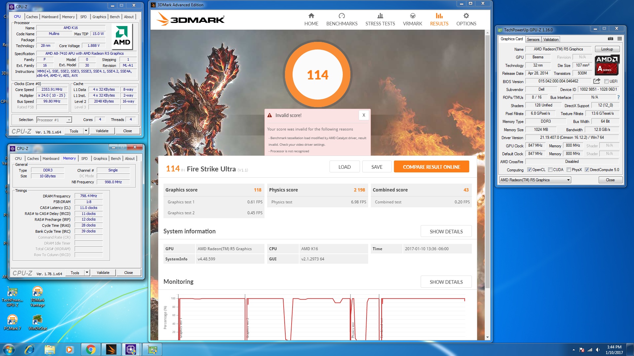Click the taskbar clock showing 1:44 PM

(x=614, y=349)
